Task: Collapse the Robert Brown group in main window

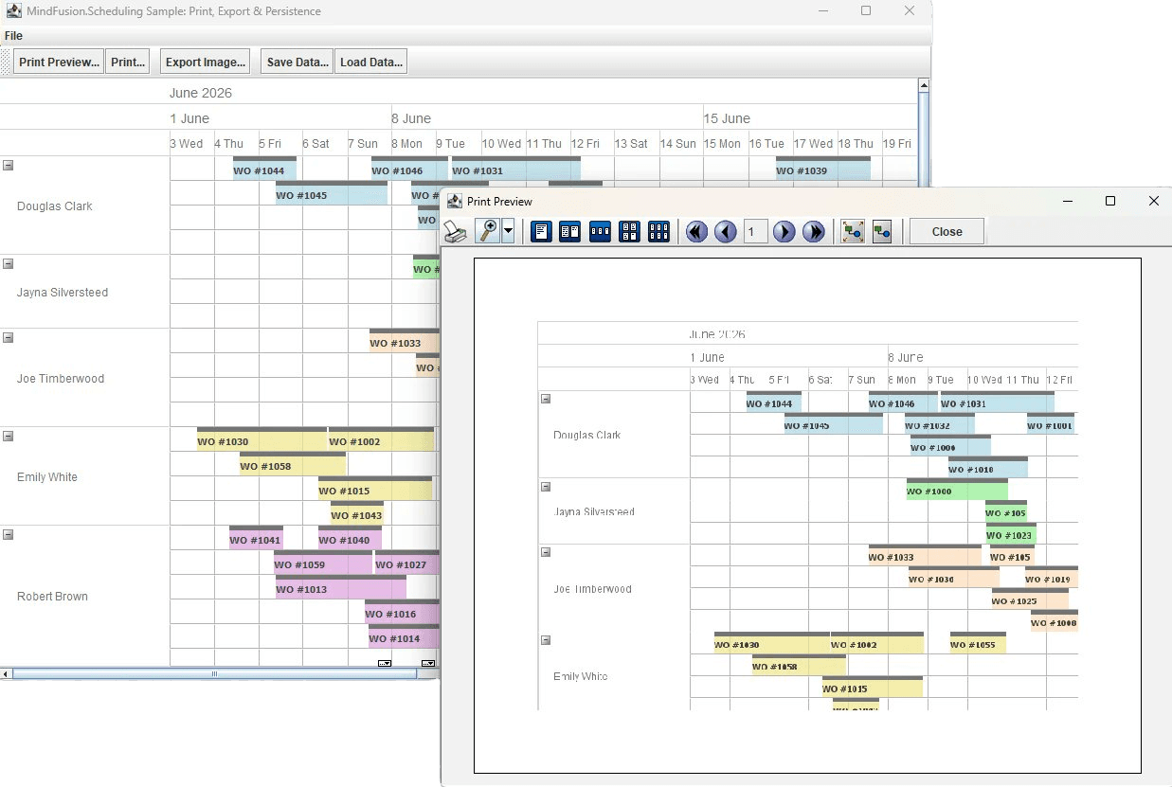Action: pyautogui.click(x=9, y=534)
